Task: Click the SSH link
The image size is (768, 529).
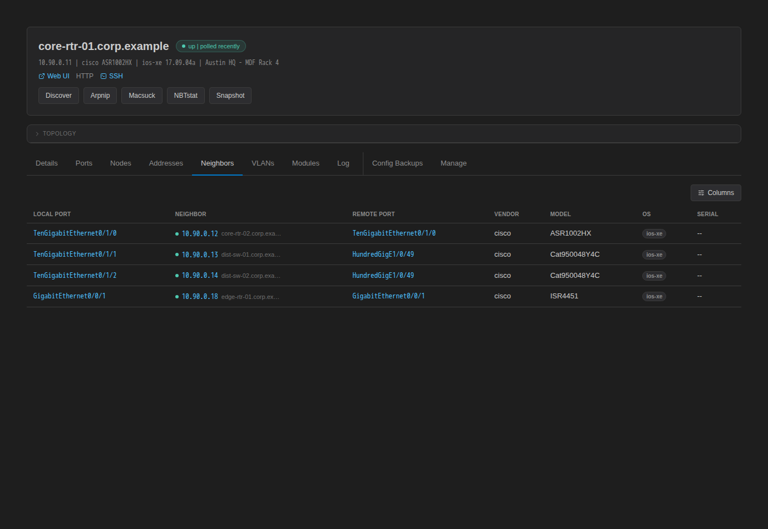Action: (x=112, y=76)
